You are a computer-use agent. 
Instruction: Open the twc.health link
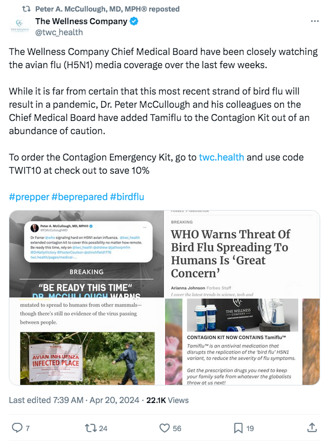coord(221,157)
